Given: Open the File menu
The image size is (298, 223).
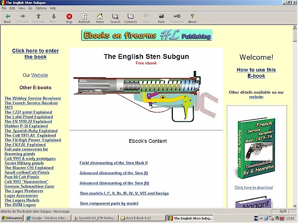Looking at the screenshot, I should 4,8.
